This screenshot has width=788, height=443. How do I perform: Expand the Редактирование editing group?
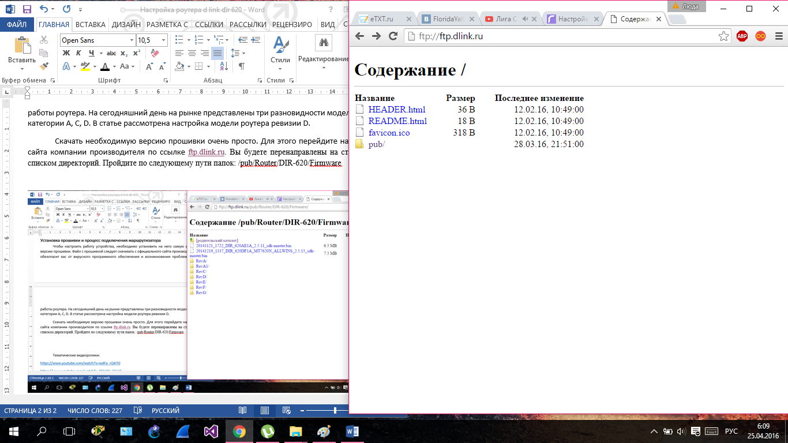click(x=324, y=59)
